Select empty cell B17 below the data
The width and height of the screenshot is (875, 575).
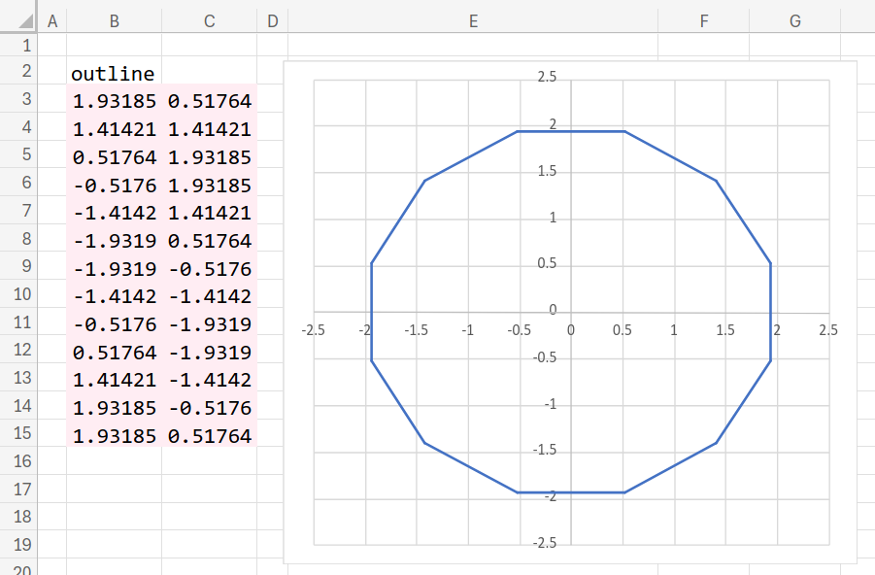coord(115,489)
